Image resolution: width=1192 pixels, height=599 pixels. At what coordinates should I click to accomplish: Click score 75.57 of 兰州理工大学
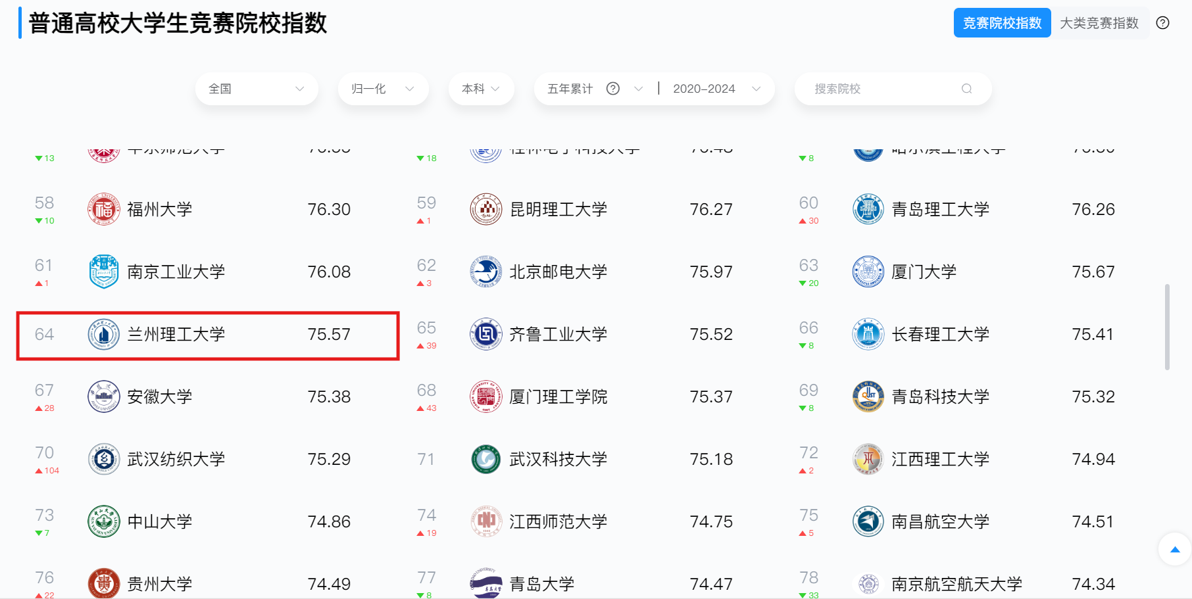329,334
